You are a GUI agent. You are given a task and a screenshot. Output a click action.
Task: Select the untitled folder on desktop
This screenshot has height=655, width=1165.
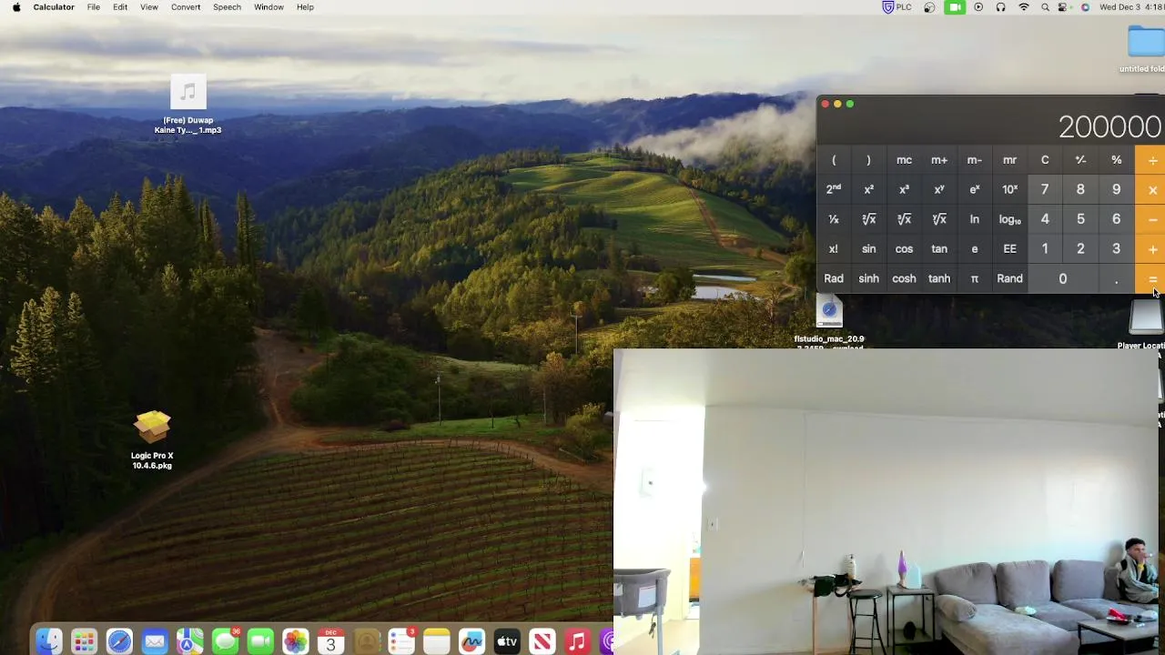(x=1145, y=50)
